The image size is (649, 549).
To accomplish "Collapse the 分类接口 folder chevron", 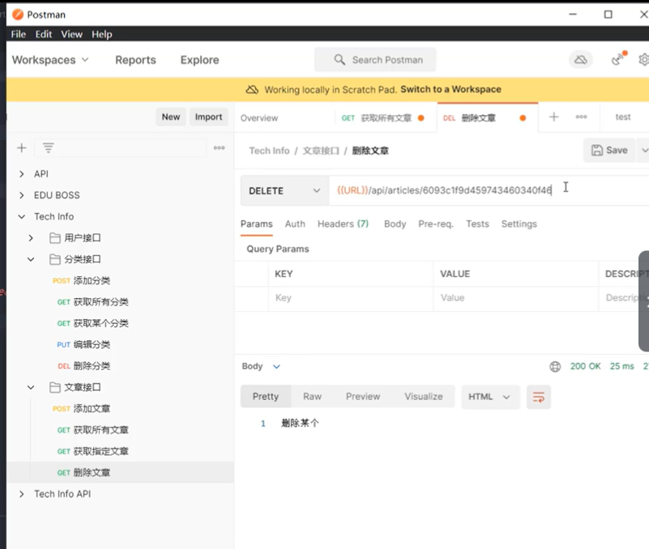I will click(x=31, y=259).
